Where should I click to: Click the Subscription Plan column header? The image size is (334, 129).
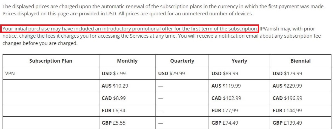coord(51,61)
